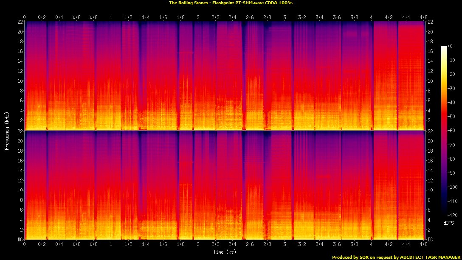Click the "+0" tick on the dBFS scale
The width and height of the screenshot is (462, 260).
[451, 46]
